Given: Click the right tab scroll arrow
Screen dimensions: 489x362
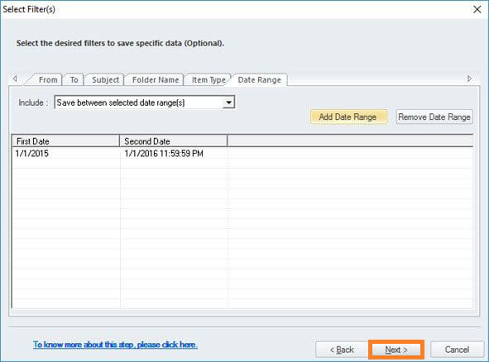Looking at the screenshot, I should tap(469, 79).
